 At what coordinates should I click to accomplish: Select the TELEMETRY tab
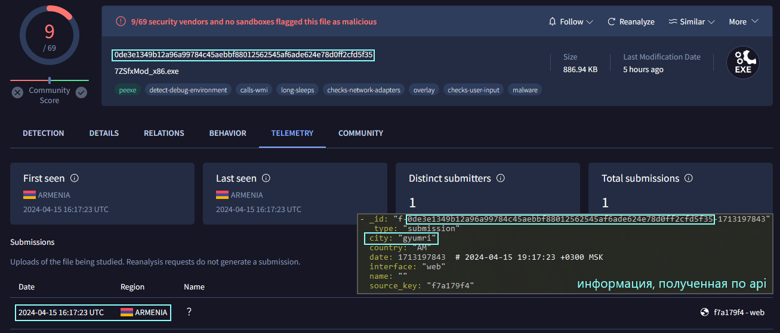pyautogui.click(x=292, y=133)
